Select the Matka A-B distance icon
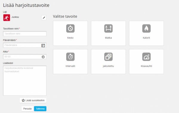Viewport: 179px width, 113px height. pyautogui.click(x=108, y=29)
